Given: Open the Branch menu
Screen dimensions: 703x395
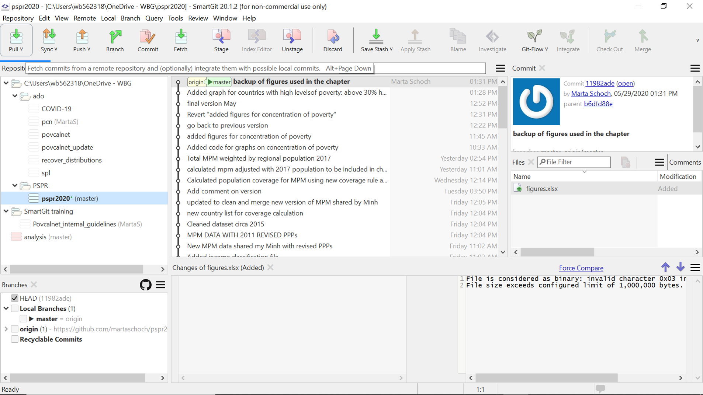Looking at the screenshot, I should (x=130, y=18).
